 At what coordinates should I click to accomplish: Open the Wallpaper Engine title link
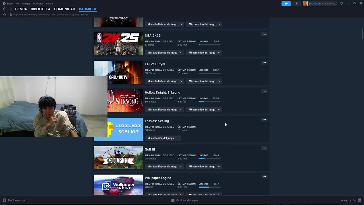tap(158, 178)
